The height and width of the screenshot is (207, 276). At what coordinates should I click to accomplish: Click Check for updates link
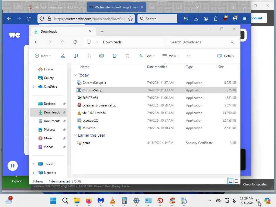255,184
